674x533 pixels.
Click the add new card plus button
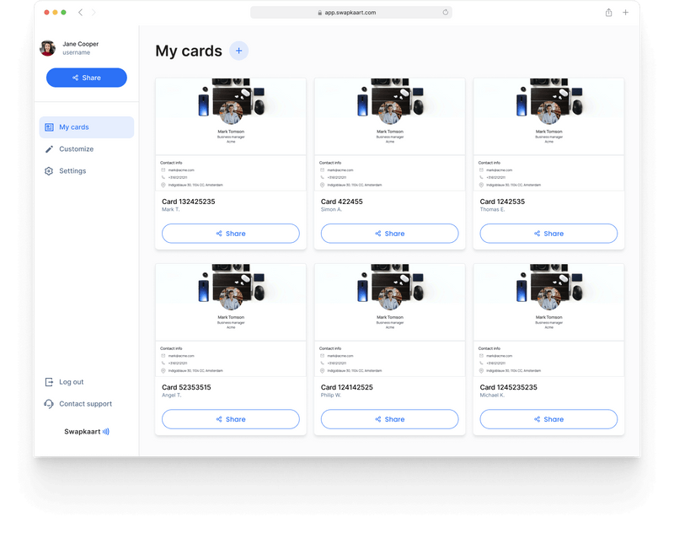pos(238,51)
